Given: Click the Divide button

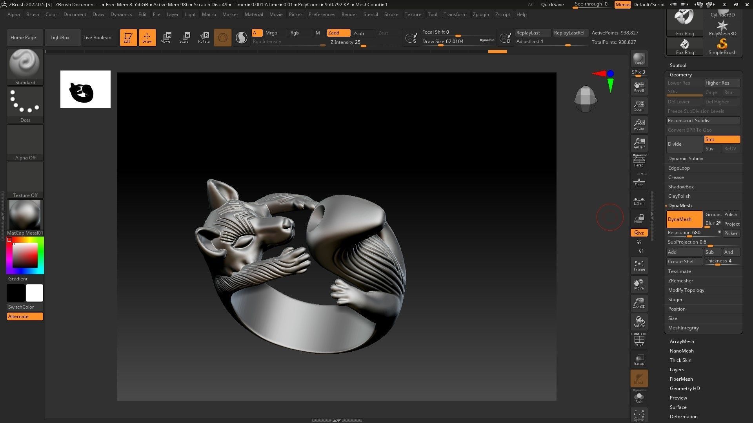Looking at the screenshot, I should [684, 144].
